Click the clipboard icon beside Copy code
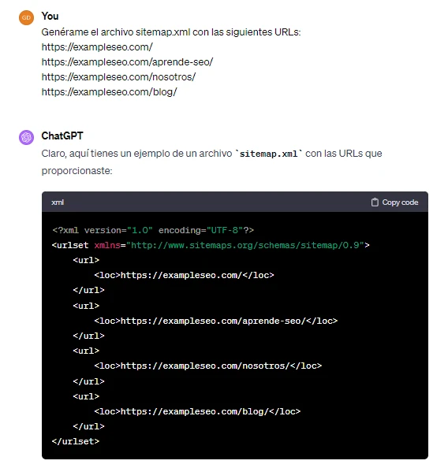The height and width of the screenshot is (468, 448). [375, 202]
